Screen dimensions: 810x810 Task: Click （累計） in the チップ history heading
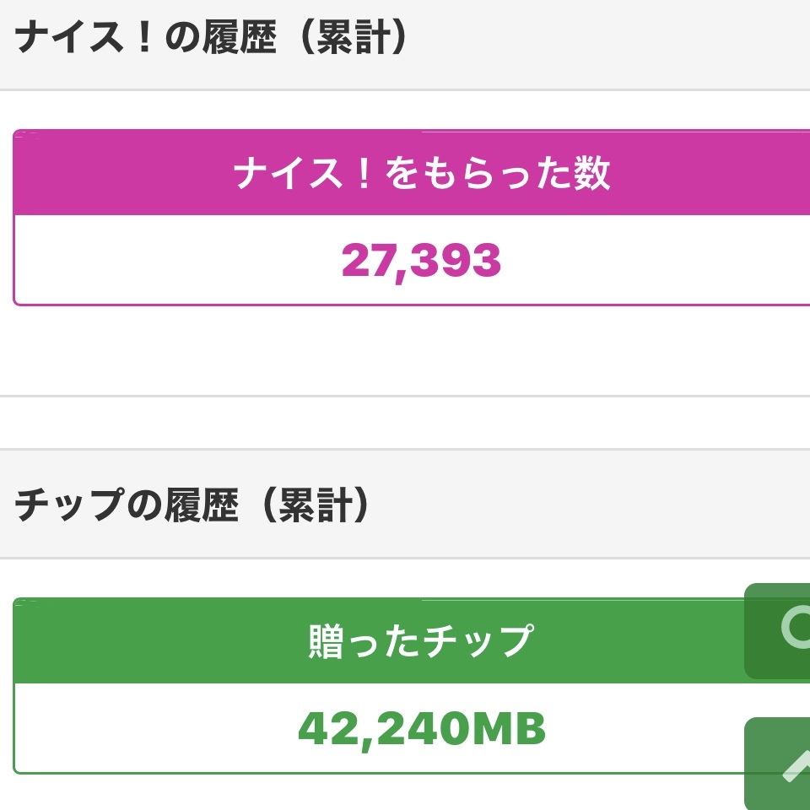[x=312, y=504]
